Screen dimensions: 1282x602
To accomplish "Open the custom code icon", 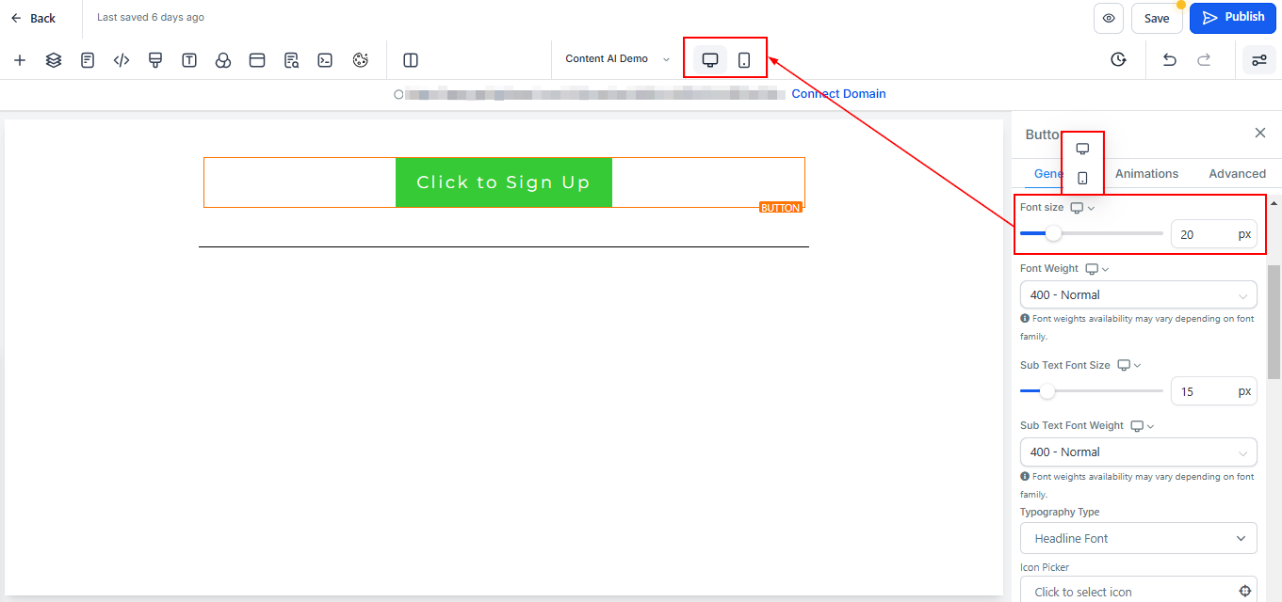I will click(x=122, y=60).
